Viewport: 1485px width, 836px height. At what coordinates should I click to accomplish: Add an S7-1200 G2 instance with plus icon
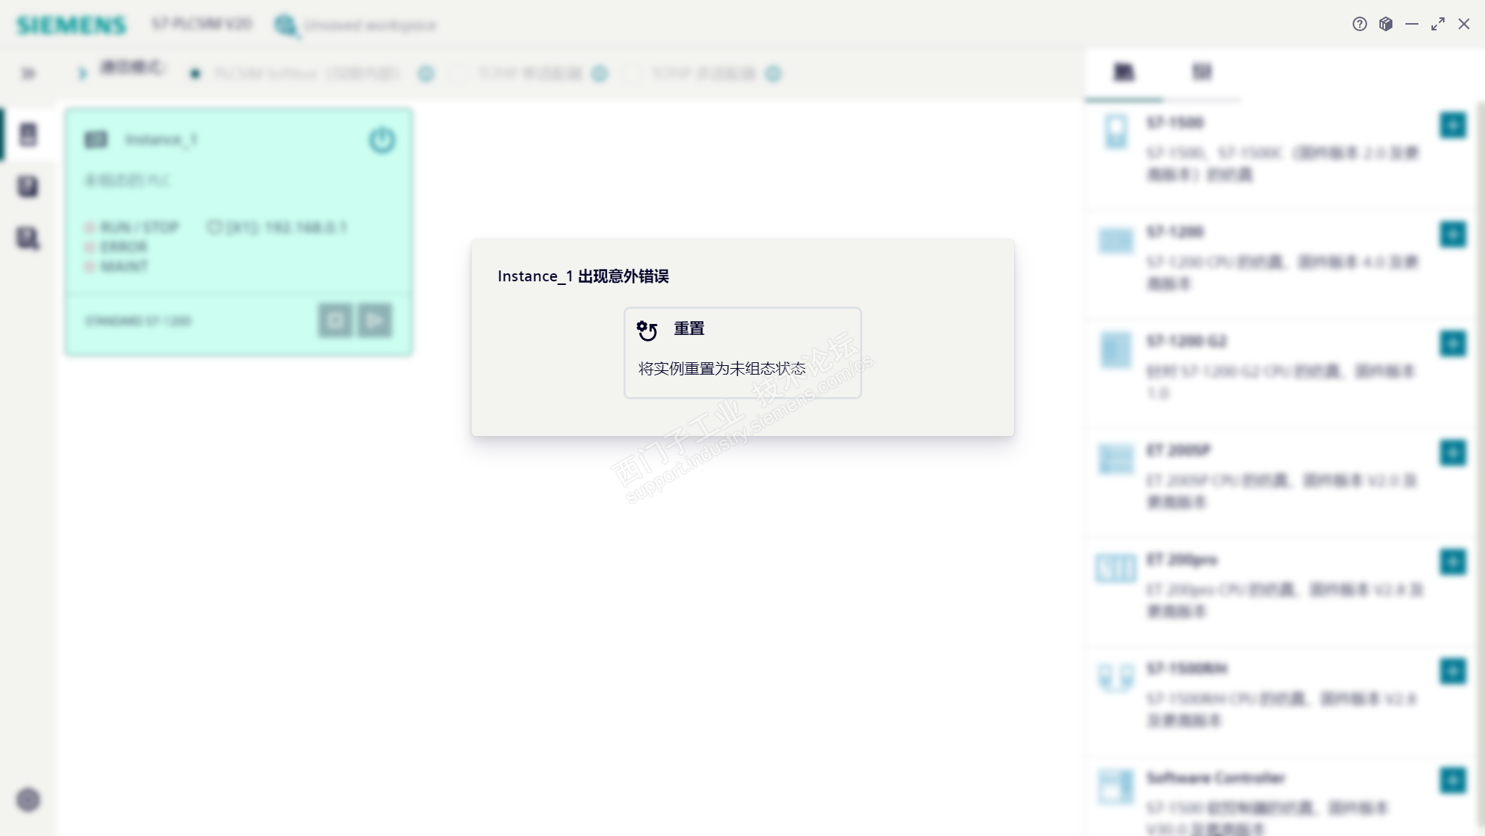tap(1452, 344)
